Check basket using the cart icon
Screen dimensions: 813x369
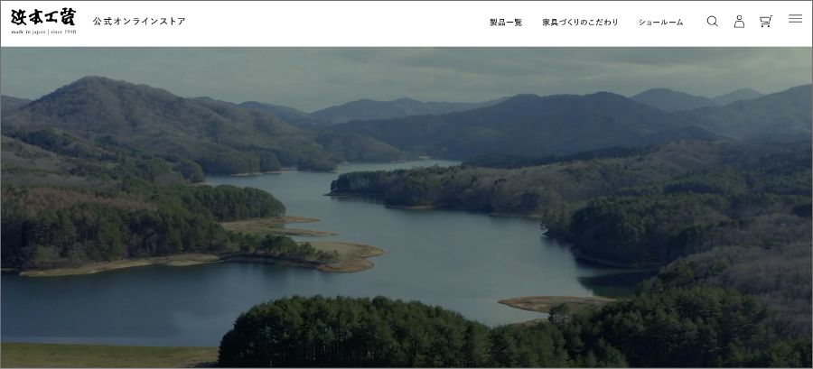tap(765, 22)
